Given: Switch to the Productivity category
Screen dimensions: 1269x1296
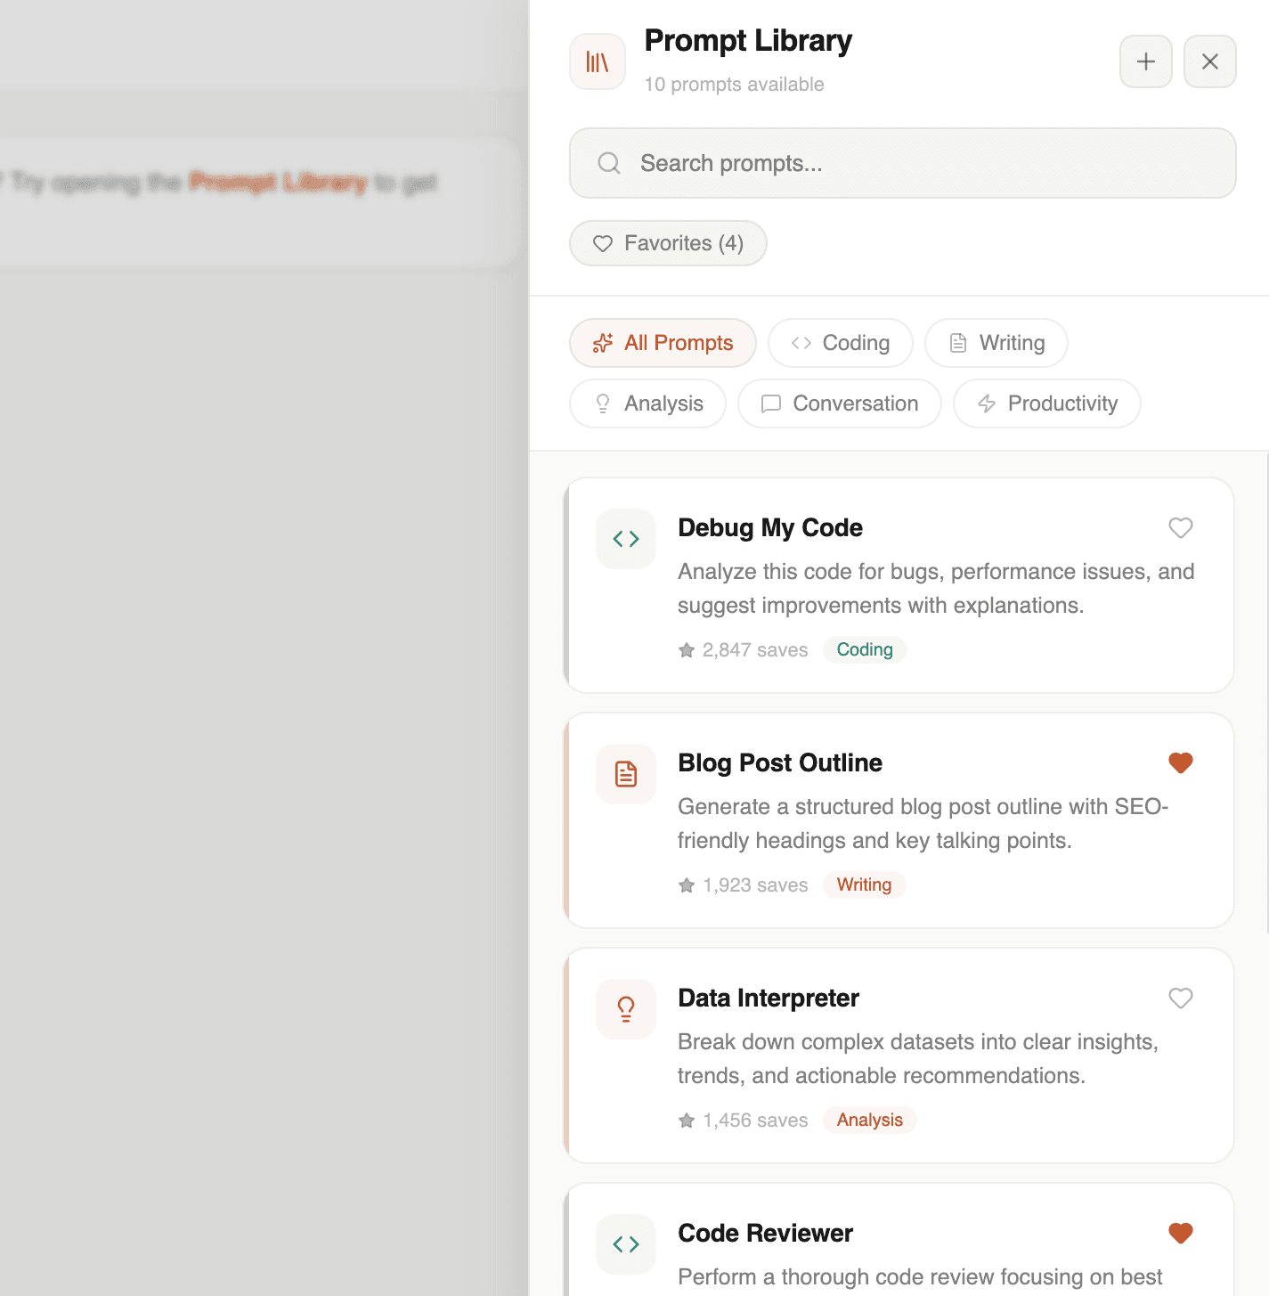Looking at the screenshot, I should [1047, 403].
